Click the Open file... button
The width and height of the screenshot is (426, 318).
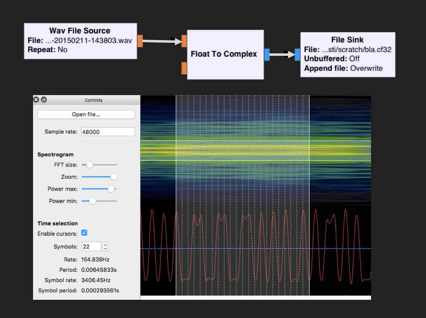point(86,115)
